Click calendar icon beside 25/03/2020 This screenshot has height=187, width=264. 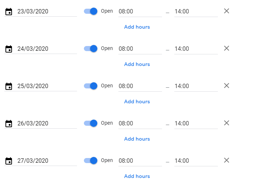(9, 86)
